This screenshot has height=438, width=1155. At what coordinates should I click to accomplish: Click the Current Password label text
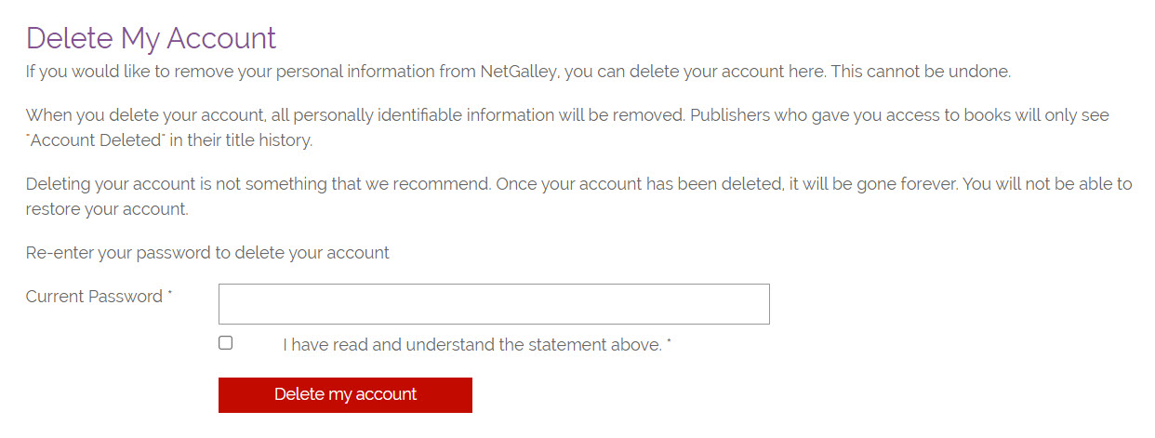click(x=94, y=297)
